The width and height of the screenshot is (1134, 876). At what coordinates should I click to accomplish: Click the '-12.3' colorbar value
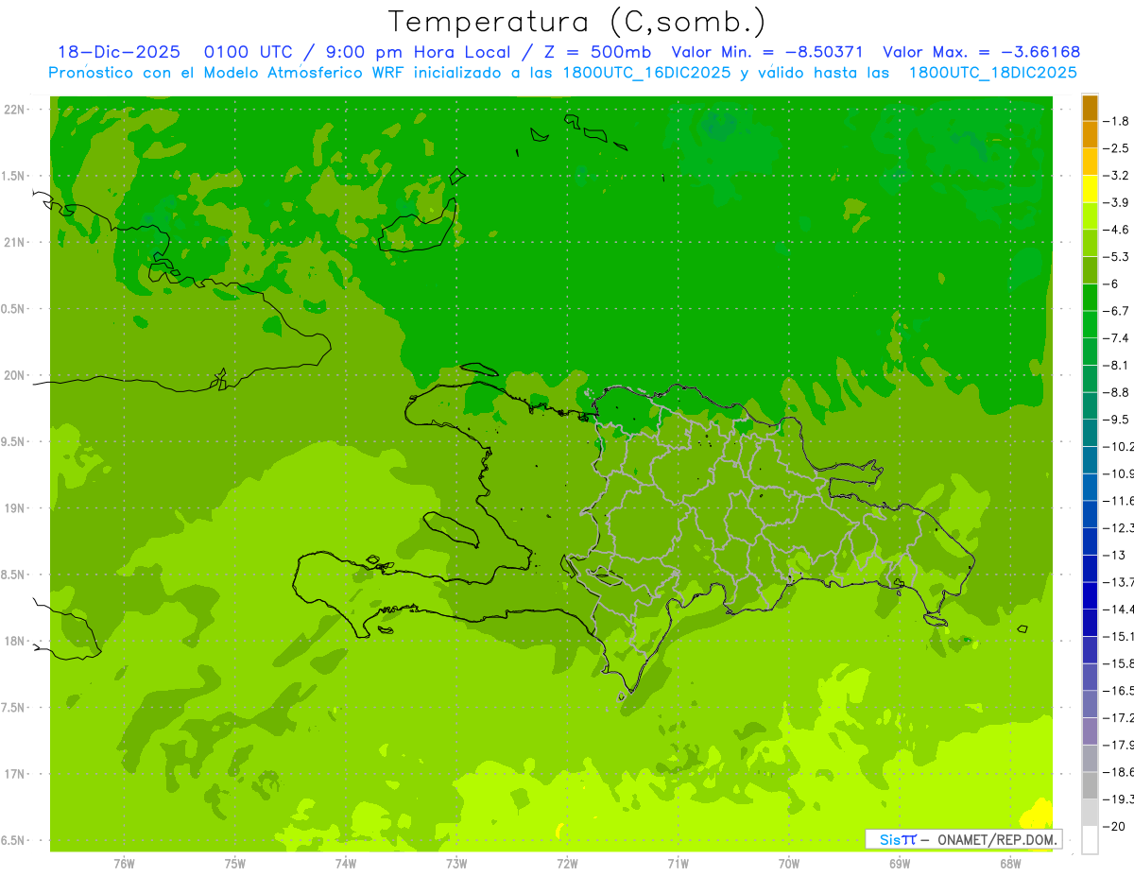tap(1119, 527)
